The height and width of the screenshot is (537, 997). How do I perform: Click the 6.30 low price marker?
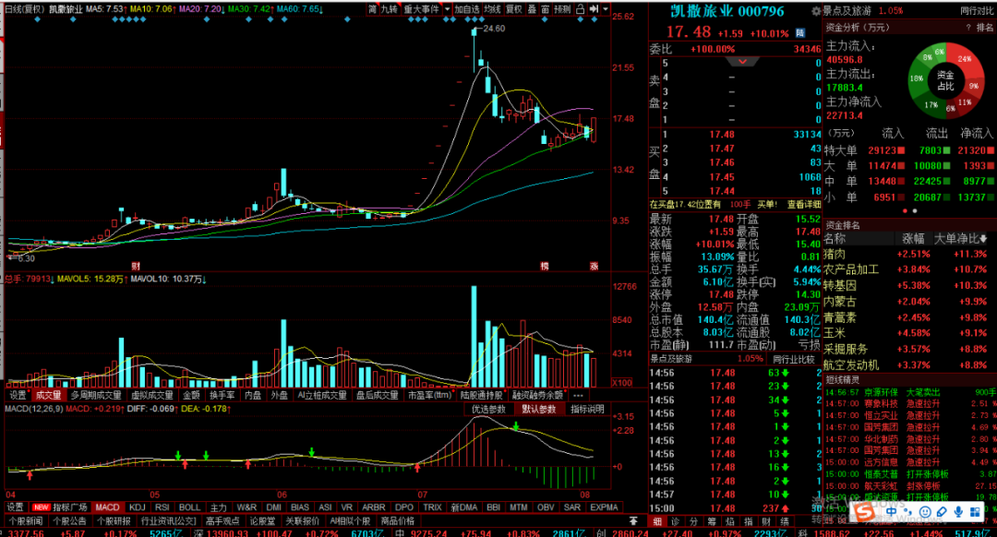pos(26,258)
